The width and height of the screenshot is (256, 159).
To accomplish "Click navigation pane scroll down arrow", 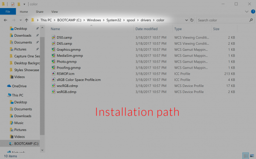I will pyautogui.click(x=42, y=150).
